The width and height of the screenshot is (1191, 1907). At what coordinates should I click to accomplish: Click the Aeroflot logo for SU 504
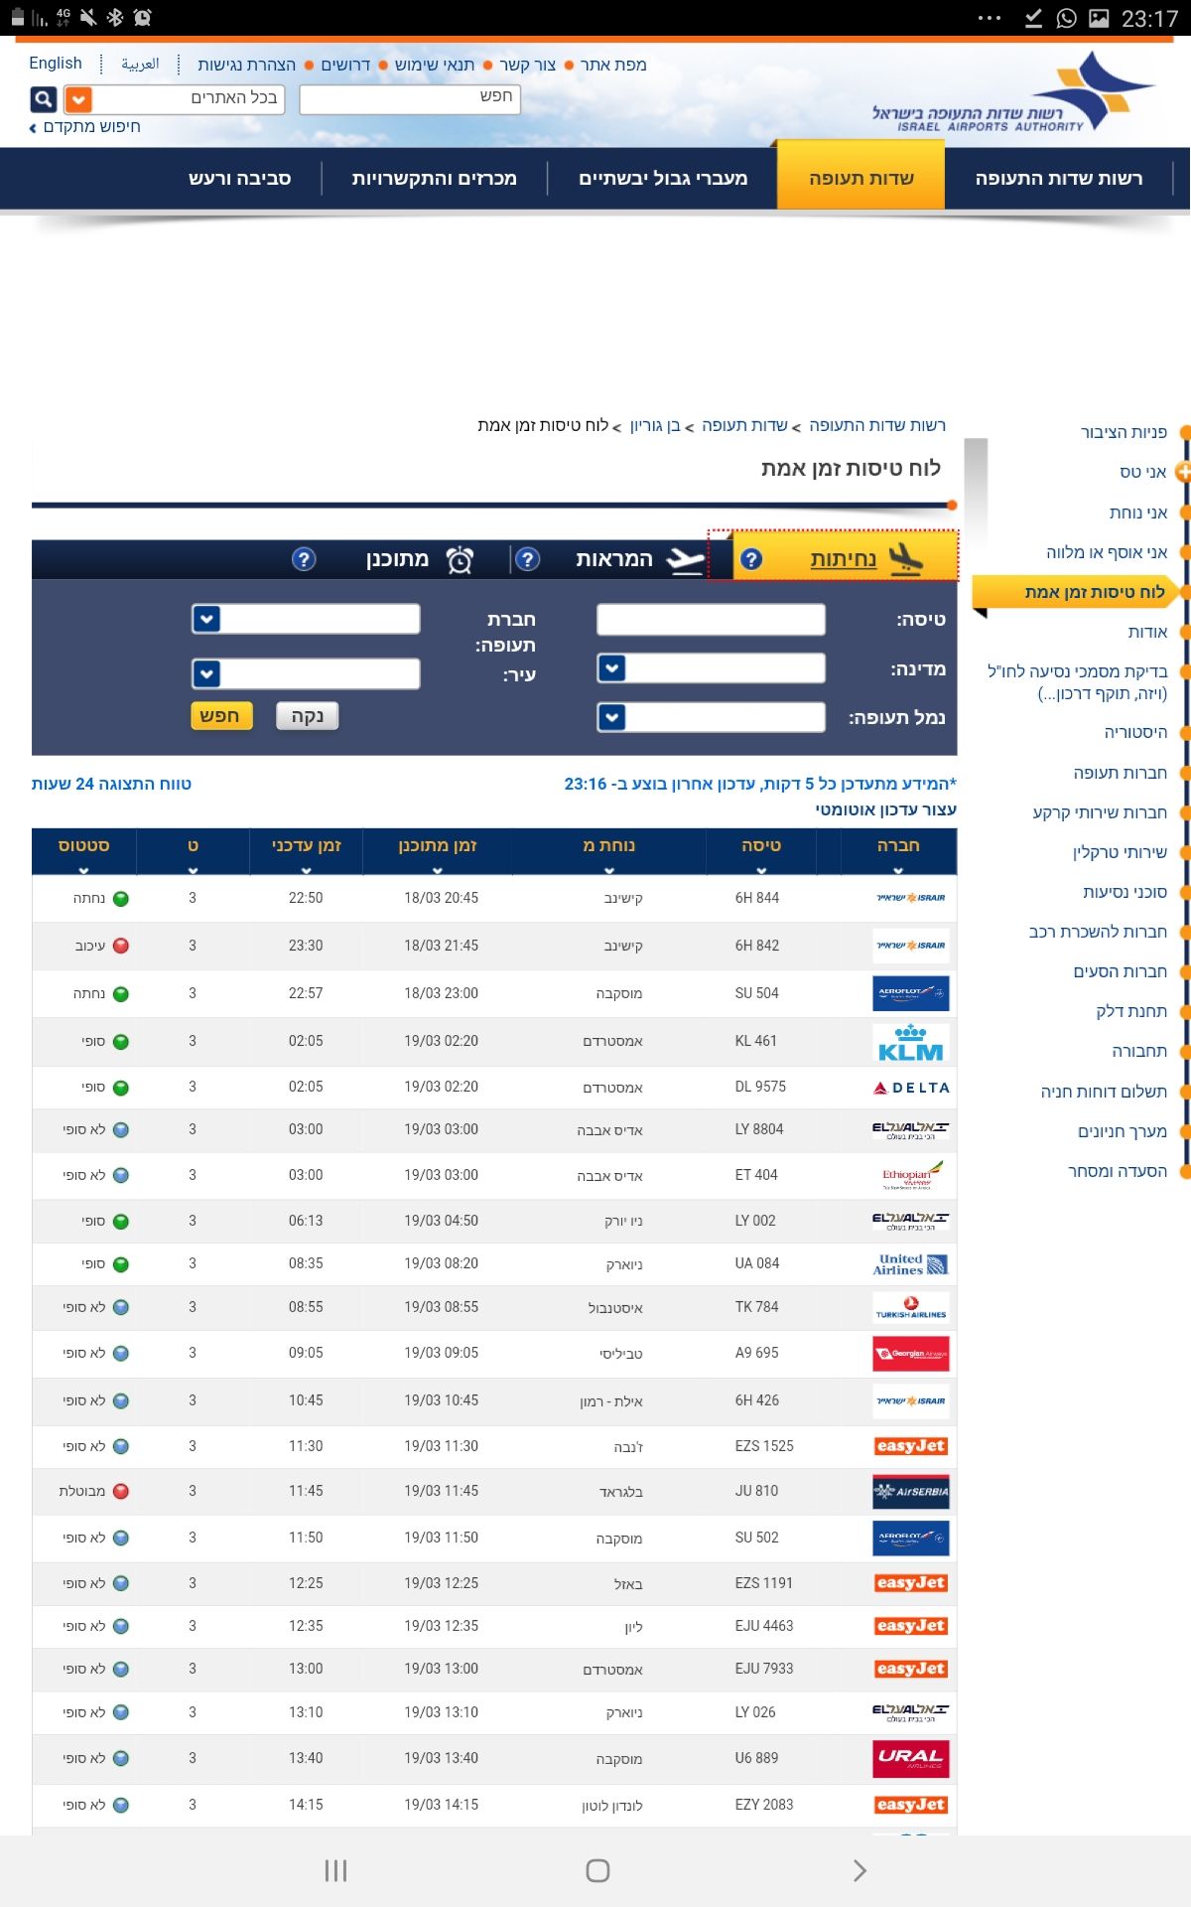pos(911,993)
